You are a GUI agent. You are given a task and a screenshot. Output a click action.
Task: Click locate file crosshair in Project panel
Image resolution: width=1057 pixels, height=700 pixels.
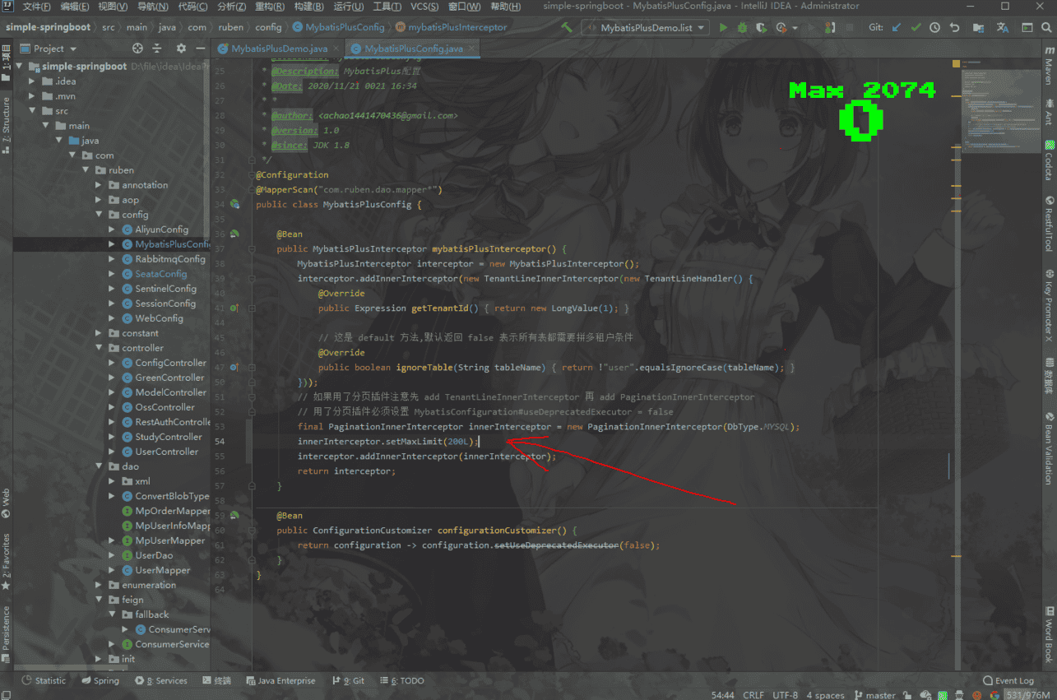click(x=137, y=49)
